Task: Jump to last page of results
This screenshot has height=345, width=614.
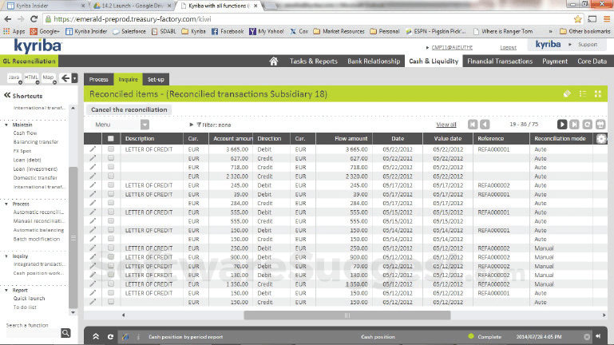Action: point(575,125)
